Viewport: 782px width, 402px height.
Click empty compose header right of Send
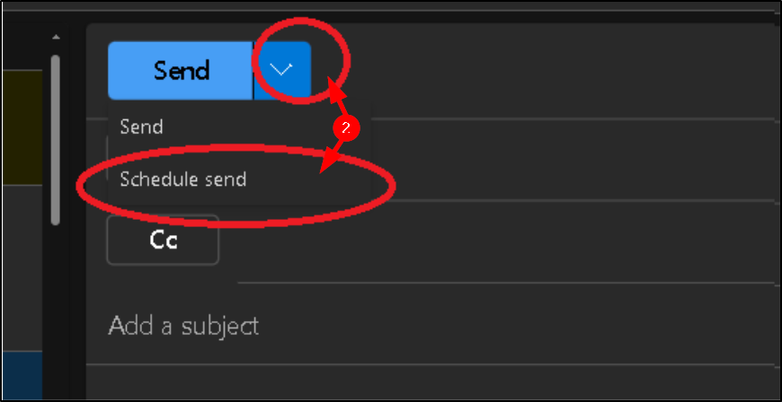click(544, 70)
